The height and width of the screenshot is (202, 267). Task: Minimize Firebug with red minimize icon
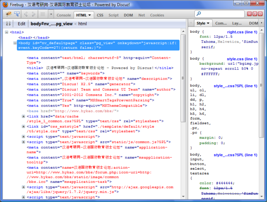coord(249,14)
